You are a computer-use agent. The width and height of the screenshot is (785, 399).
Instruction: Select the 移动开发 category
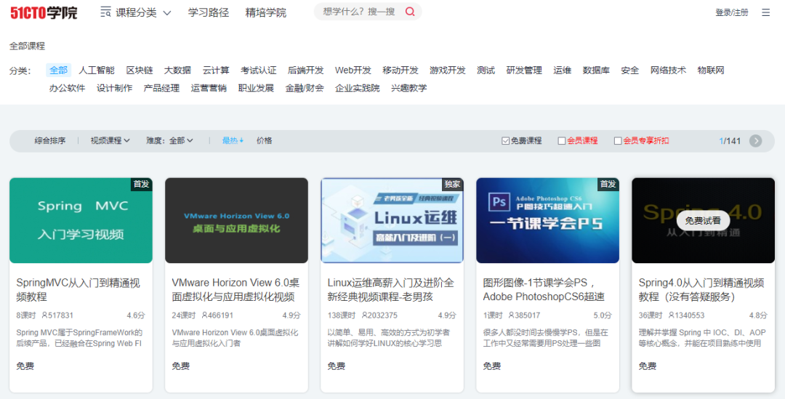pyautogui.click(x=400, y=70)
